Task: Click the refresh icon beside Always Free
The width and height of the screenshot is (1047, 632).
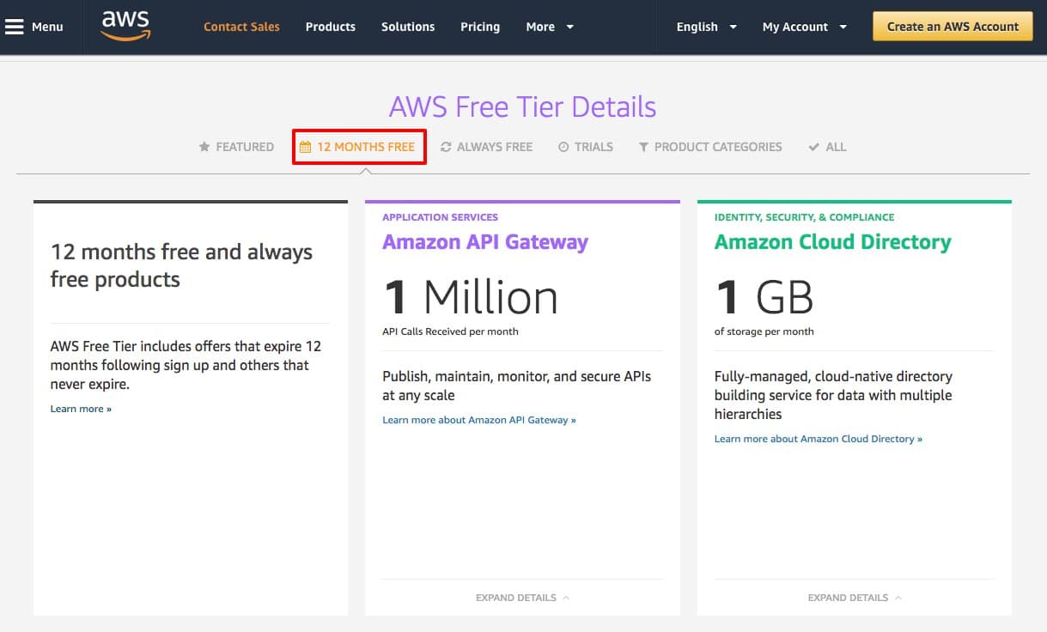Action: [446, 147]
